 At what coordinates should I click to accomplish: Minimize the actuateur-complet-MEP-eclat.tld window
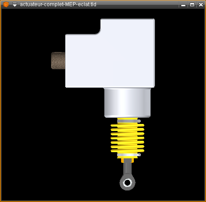(183, 5)
